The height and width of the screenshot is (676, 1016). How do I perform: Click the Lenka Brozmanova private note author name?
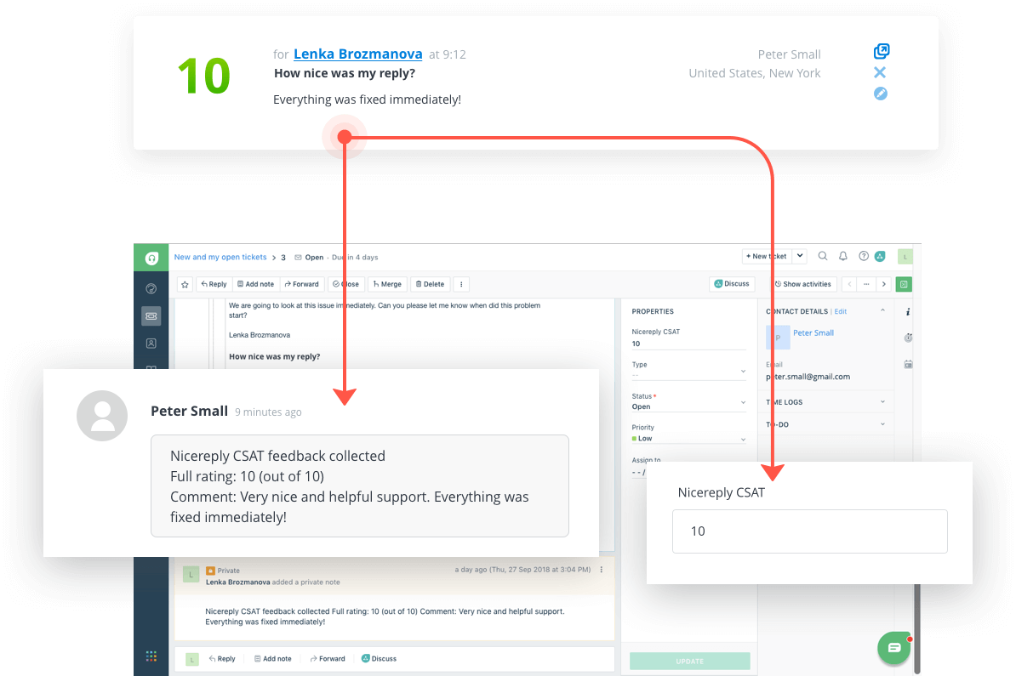pyautogui.click(x=237, y=582)
